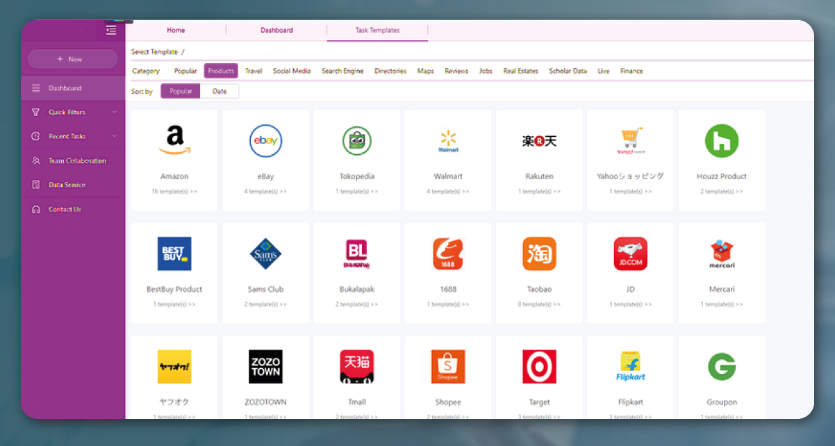Open the BestBuy Product logo
The image size is (835, 446).
[x=174, y=254]
